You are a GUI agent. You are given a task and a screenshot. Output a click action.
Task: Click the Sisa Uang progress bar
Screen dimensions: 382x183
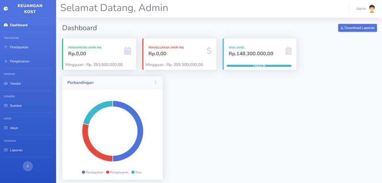(259, 66)
